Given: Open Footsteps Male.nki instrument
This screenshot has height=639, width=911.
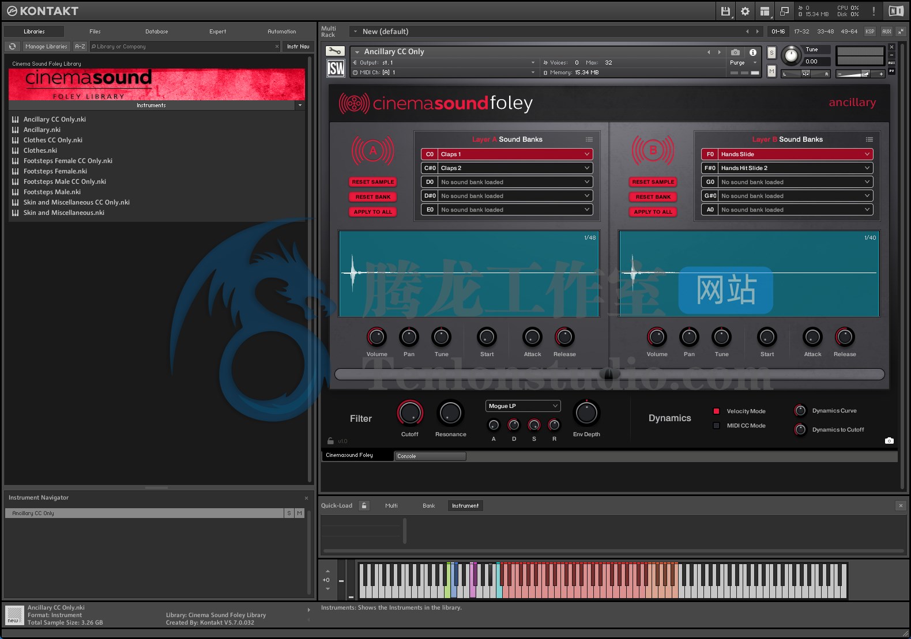Looking at the screenshot, I should pyautogui.click(x=52, y=192).
